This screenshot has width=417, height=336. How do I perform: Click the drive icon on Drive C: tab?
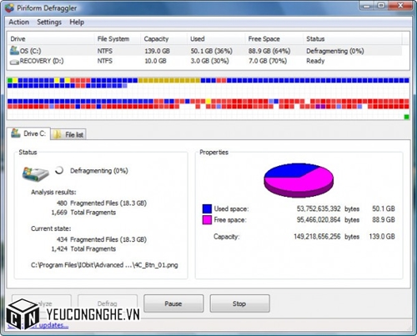tap(16, 133)
